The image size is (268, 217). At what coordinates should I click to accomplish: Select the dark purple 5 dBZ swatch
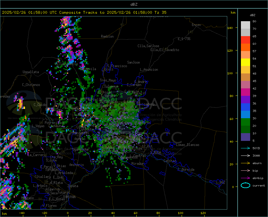[245, 137]
